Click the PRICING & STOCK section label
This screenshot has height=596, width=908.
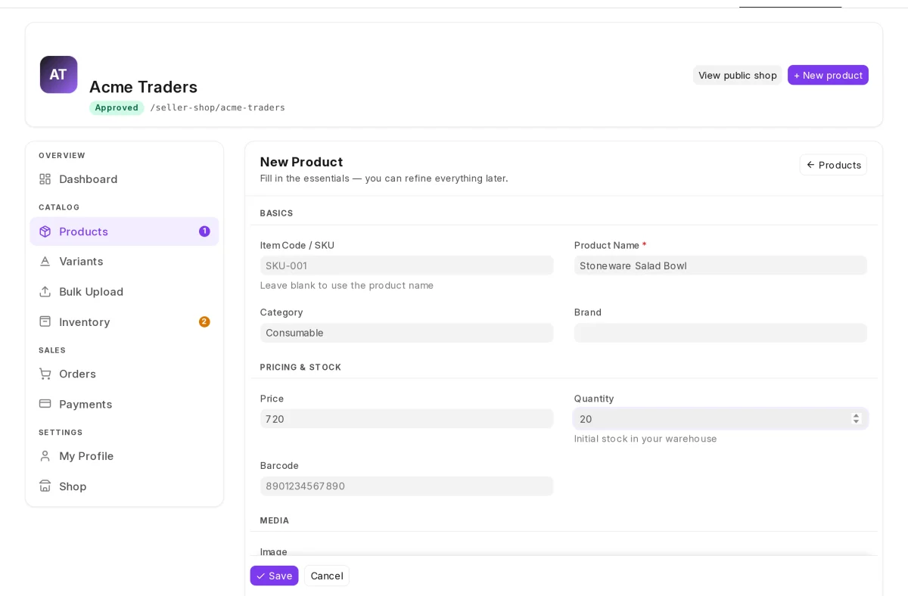[x=300, y=367]
